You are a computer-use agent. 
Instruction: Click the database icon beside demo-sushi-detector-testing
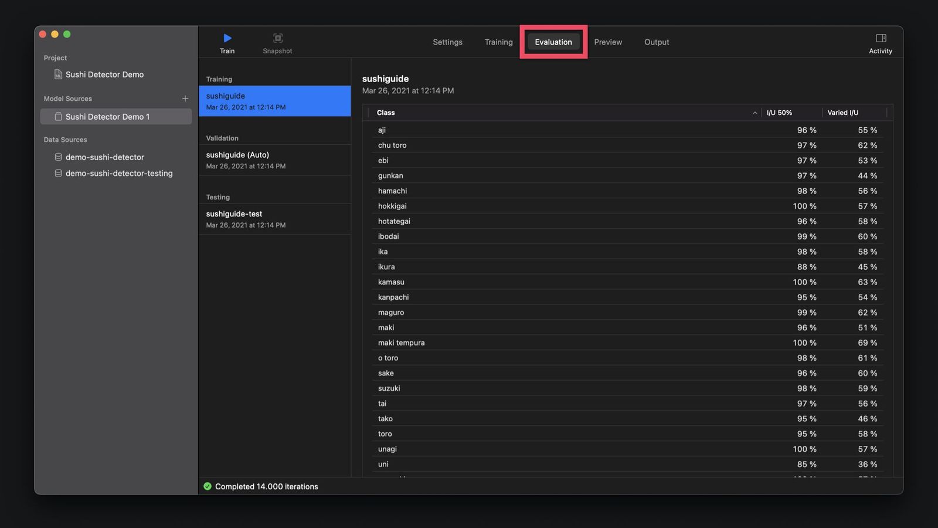coord(58,173)
